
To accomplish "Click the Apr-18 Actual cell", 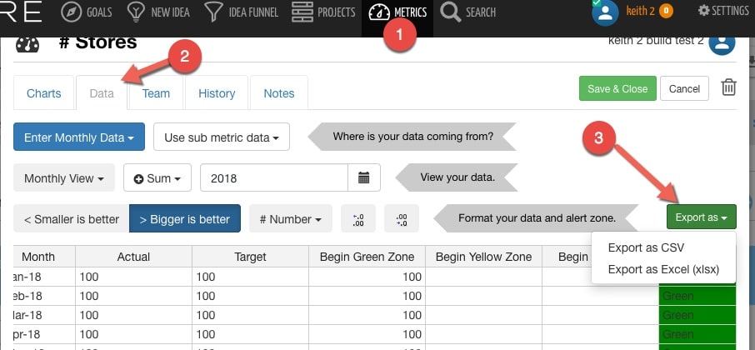I will (x=134, y=334).
